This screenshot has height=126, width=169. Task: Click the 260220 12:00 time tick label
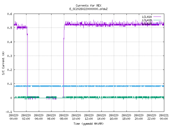pos(89,117)
